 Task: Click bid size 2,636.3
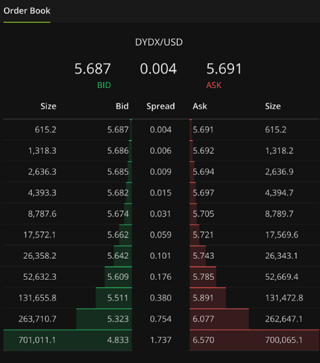42,172
